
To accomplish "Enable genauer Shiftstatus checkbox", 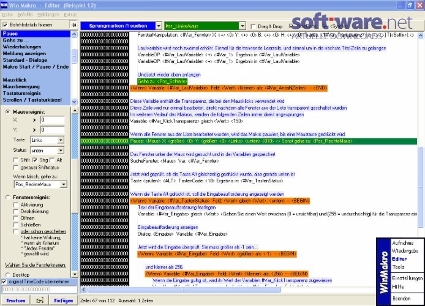I will pos(16,168).
